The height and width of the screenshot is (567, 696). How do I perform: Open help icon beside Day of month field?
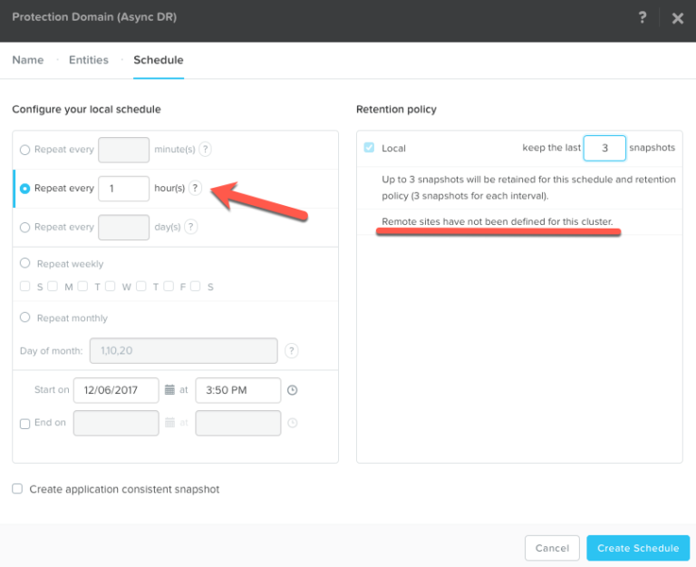tap(291, 350)
